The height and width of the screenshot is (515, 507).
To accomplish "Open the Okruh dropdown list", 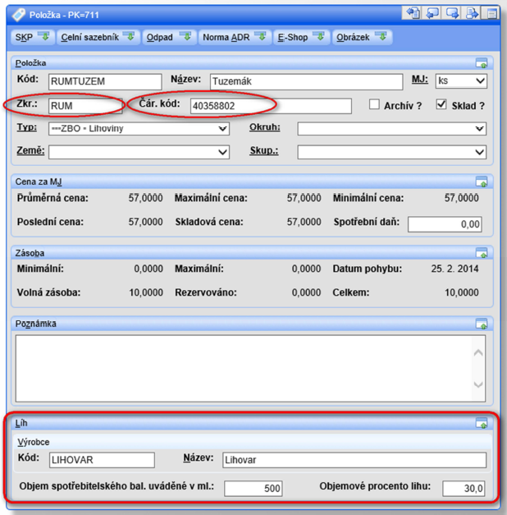I will tap(480, 129).
